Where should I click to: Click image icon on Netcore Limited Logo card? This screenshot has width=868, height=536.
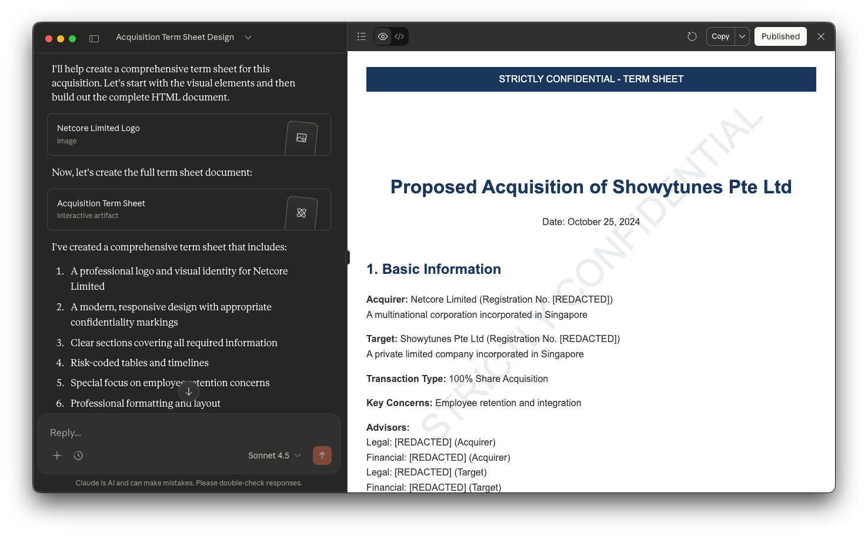[302, 138]
